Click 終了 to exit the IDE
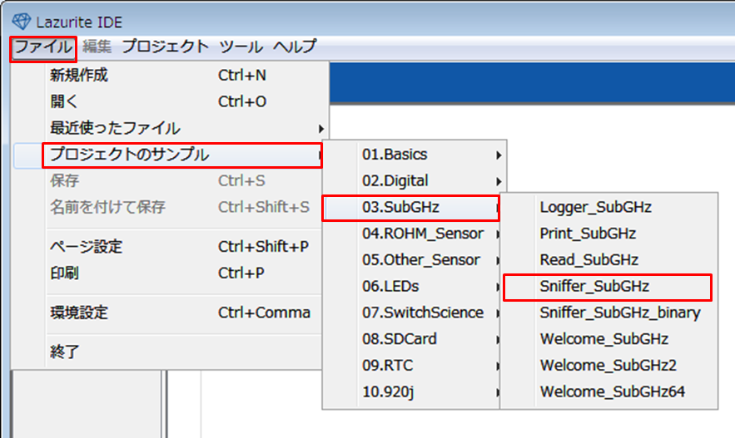 click(64, 352)
